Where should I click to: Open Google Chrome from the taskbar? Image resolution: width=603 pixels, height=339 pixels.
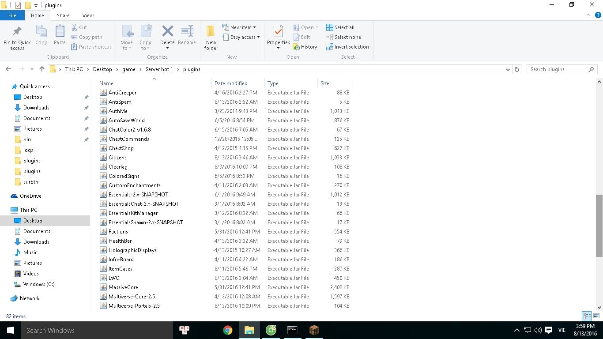point(227,330)
